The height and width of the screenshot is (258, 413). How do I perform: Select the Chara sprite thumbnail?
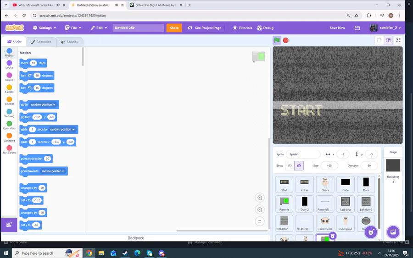click(325, 184)
